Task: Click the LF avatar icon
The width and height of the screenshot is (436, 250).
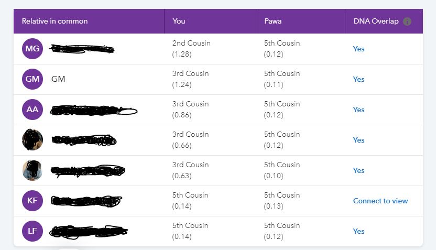Action: [x=32, y=231]
